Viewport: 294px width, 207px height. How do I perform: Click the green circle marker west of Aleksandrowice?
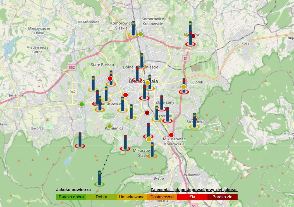[81, 104]
